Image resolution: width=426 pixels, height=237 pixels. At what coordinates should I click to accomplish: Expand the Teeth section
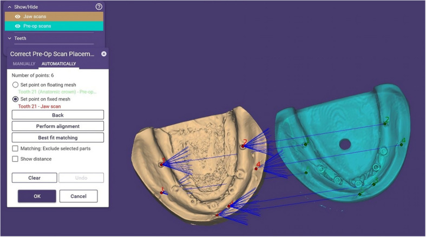click(10, 38)
